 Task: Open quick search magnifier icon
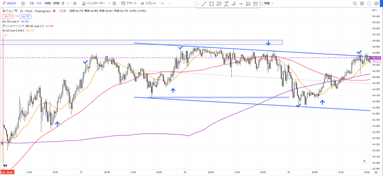click(355, 3)
